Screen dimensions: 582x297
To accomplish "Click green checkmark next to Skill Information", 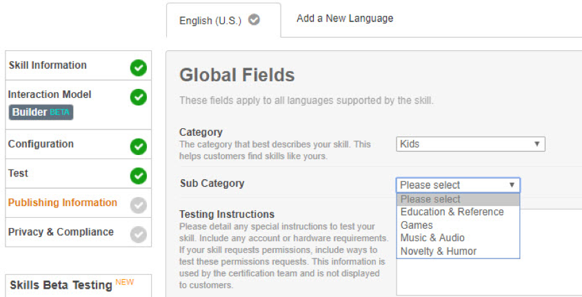I will [x=139, y=68].
